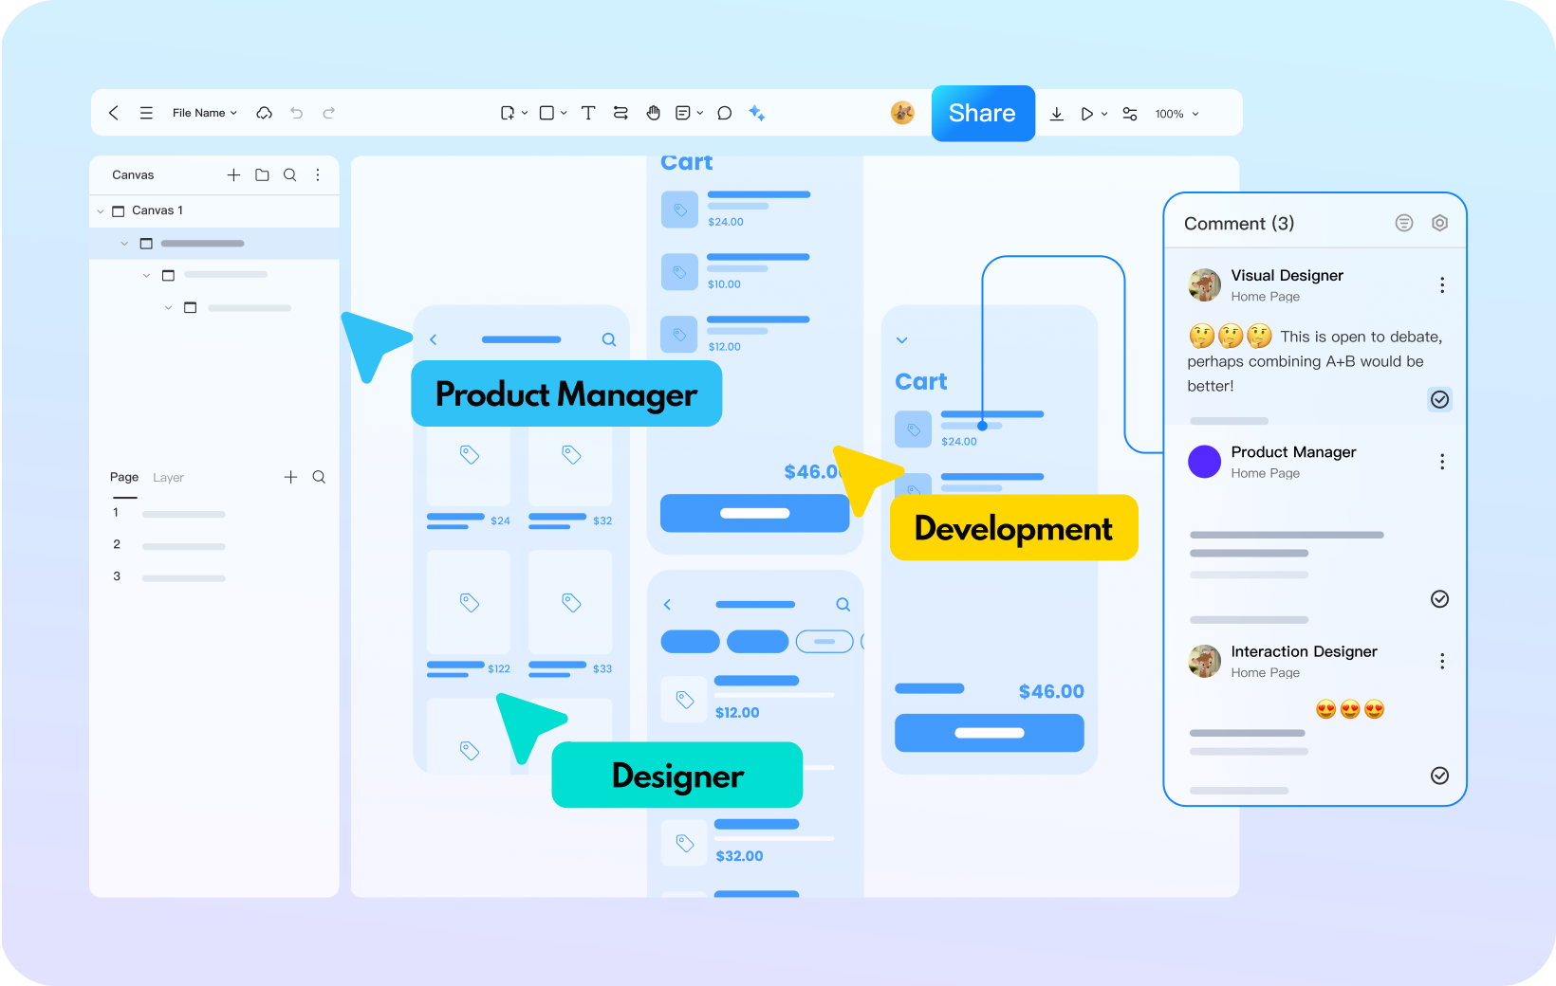The image size is (1556, 986).
Task: Collapse the Canvas 1 tree item
Action: click(101, 211)
